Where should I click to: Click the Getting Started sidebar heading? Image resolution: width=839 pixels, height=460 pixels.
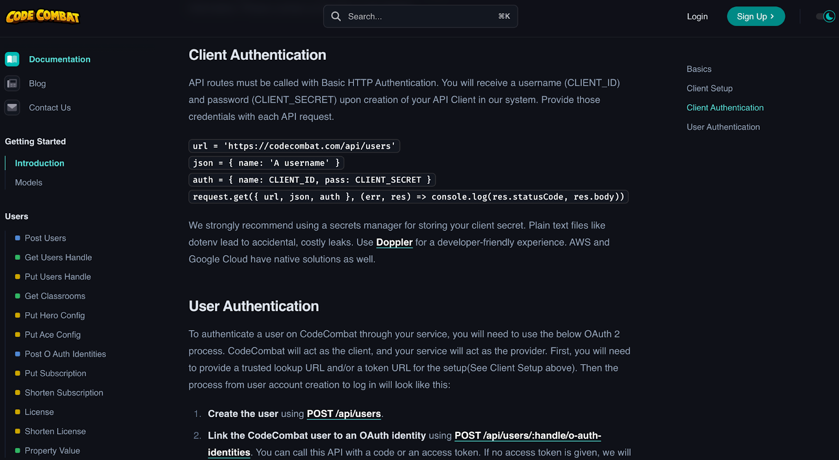35,141
